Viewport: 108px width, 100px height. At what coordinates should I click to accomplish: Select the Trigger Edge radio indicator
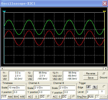pos(104,87)
